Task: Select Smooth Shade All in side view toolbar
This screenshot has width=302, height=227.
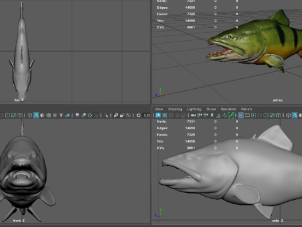Action: (295, 115)
